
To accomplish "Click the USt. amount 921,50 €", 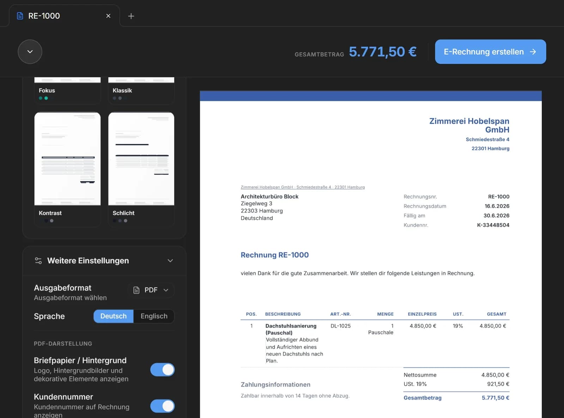I will click(498, 384).
